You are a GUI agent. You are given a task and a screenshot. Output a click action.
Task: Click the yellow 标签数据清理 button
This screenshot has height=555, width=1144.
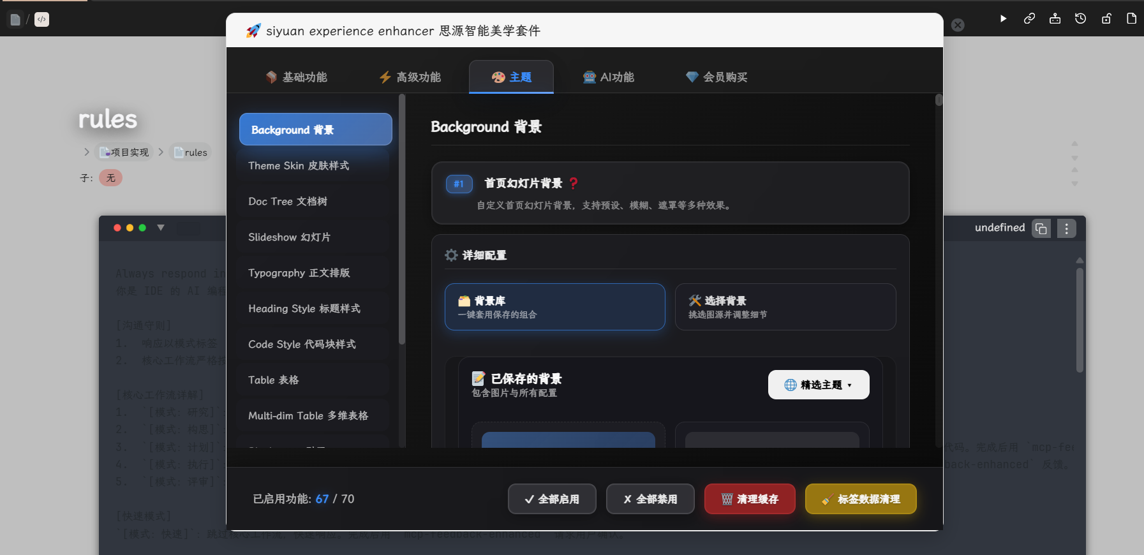click(x=861, y=499)
